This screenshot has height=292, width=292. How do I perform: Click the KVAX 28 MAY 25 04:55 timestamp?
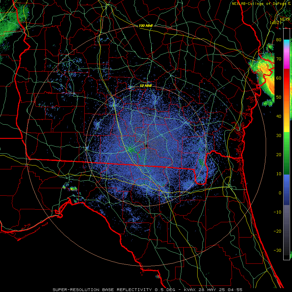click(213, 290)
